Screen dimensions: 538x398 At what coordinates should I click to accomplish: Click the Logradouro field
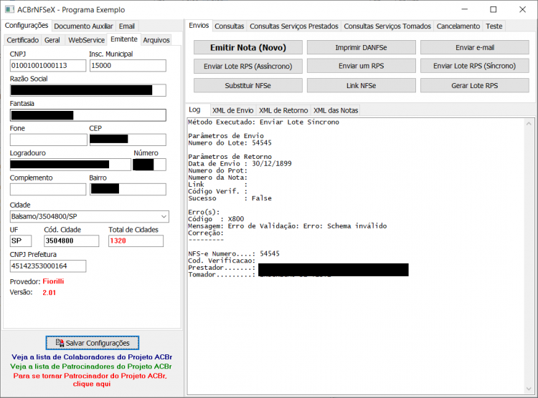point(70,165)
